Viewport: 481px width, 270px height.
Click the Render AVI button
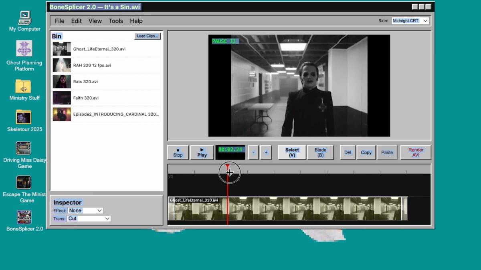(x=416, y=152)
